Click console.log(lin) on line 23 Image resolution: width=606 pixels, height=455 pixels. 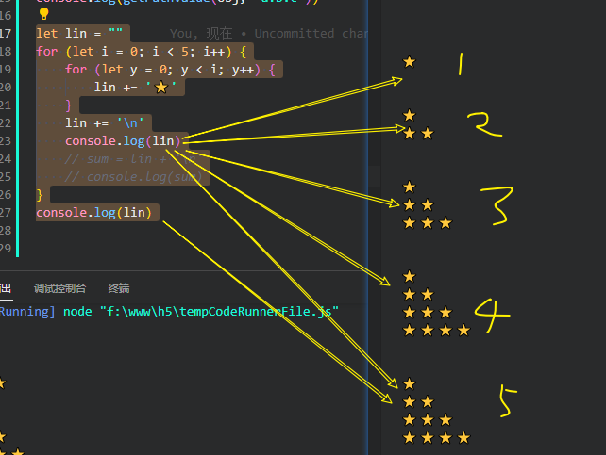[122, 141]
